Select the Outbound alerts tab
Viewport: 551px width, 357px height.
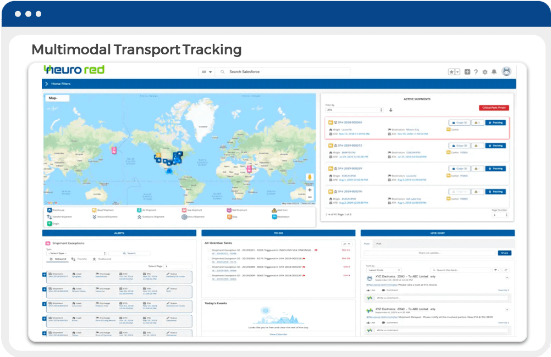click(x=102, y=259)
